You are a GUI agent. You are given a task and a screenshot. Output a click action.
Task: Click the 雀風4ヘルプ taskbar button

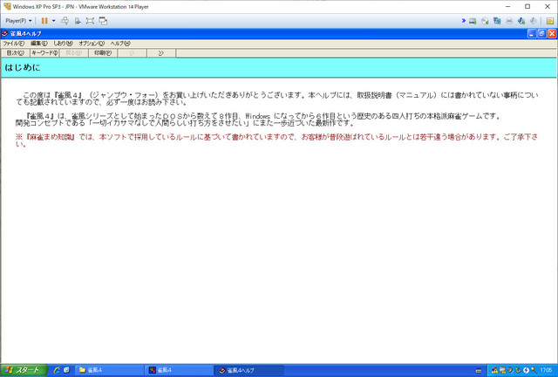click(x=249, y=371)
